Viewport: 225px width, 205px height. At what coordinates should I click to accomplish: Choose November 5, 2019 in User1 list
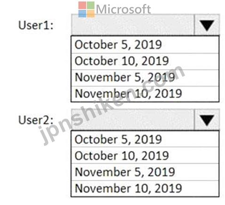(145, 78)
